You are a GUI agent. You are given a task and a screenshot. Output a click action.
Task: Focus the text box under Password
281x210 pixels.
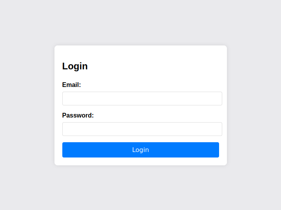click(142, 129)
